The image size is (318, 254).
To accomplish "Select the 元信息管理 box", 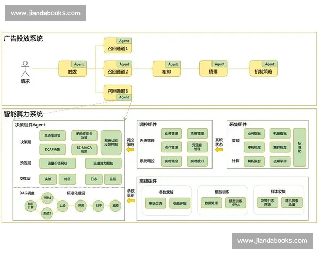I will [x=197, y=147].
